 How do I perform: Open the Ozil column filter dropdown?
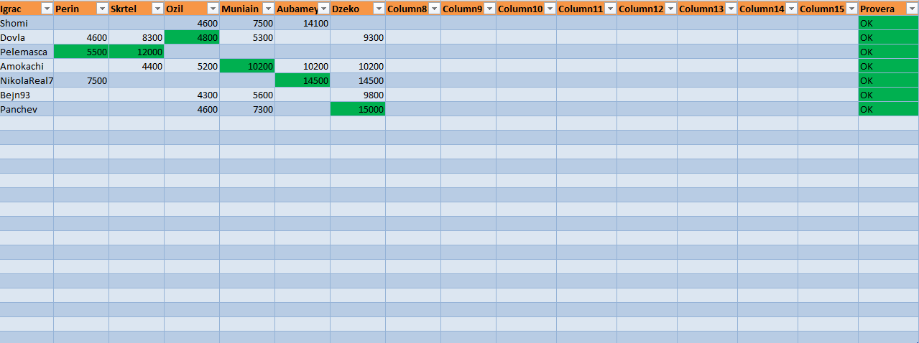(213, 9)
